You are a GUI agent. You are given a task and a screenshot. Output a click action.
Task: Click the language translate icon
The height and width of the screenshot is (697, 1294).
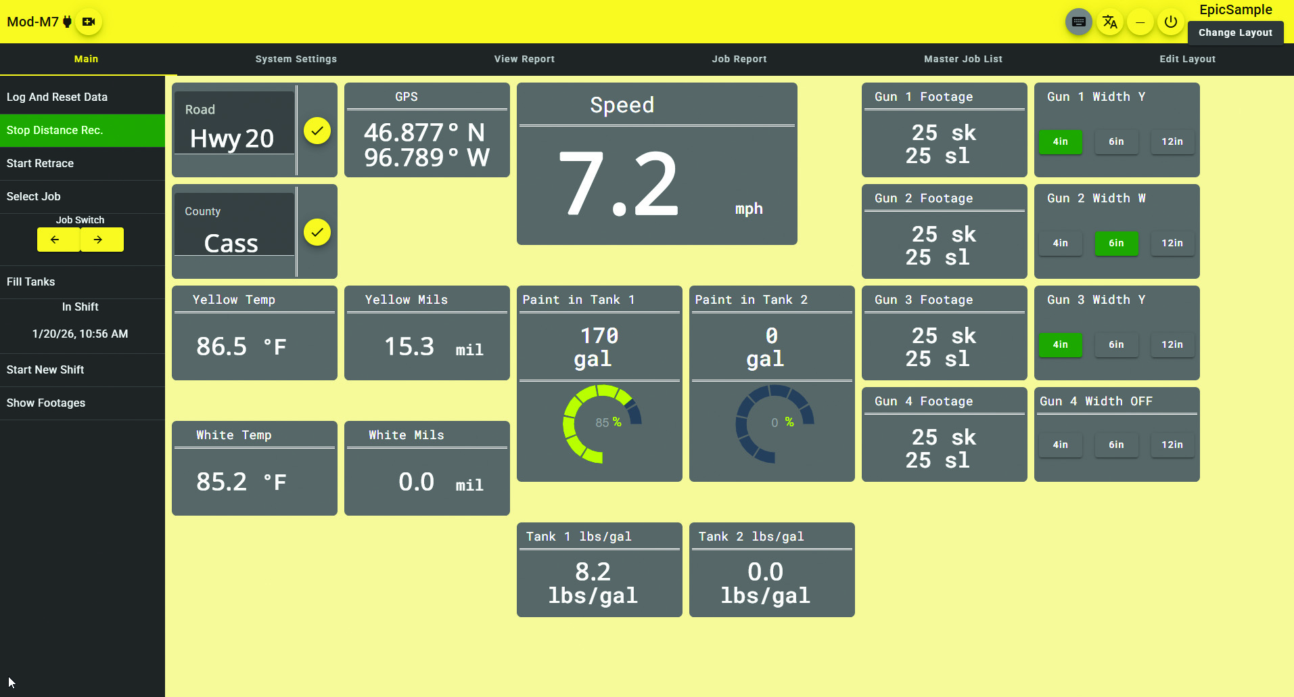pos(1109,22)
